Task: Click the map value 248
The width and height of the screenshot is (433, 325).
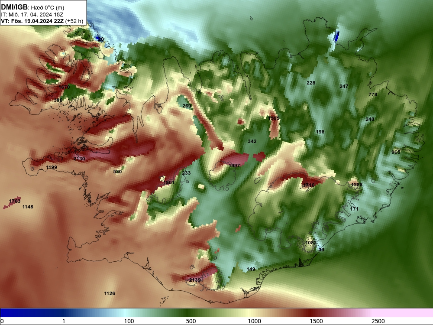Action: coord(370,120)
